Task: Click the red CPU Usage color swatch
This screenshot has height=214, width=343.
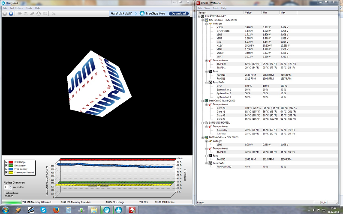Action: [x=11, y=162]
